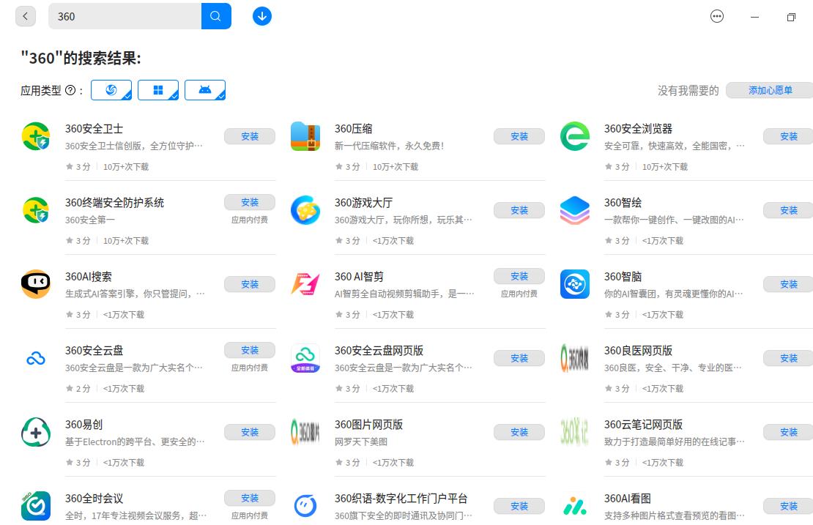
Task: Open the 360全时会议 app icon
Action: 36,506
